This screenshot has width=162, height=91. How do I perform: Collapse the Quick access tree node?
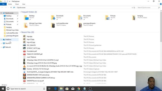[1, 13]
